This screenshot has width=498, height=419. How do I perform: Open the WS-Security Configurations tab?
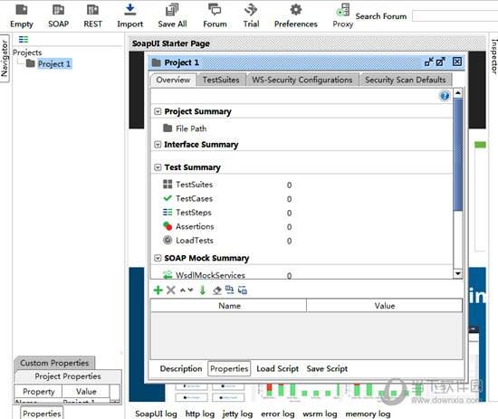pyautogui.click(x=302, y=80)
